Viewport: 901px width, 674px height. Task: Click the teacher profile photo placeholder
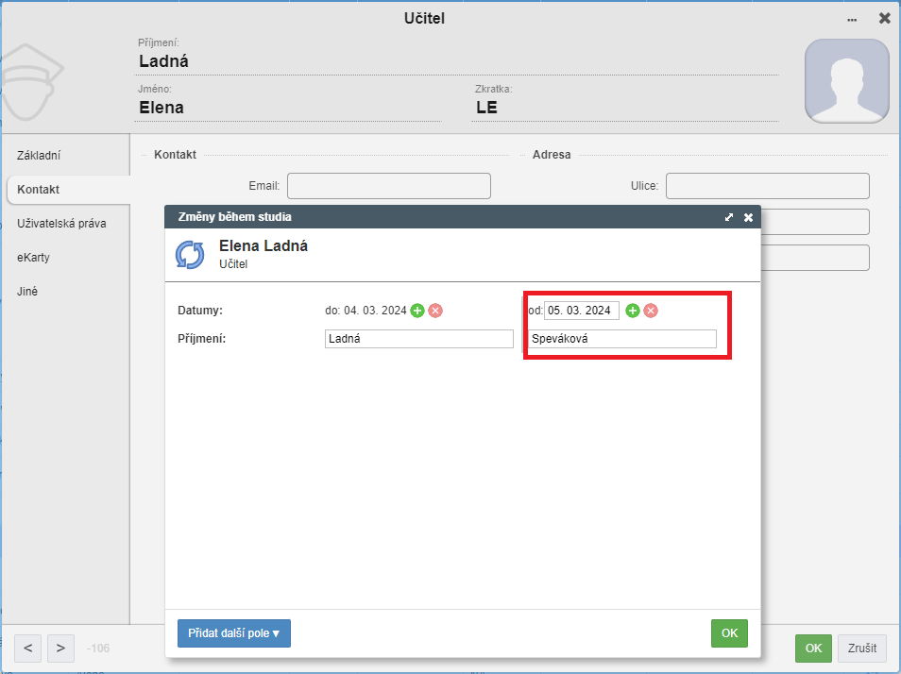coord(846,81)
